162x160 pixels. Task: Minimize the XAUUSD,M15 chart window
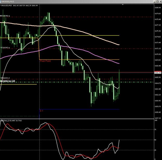coord(154,2)
